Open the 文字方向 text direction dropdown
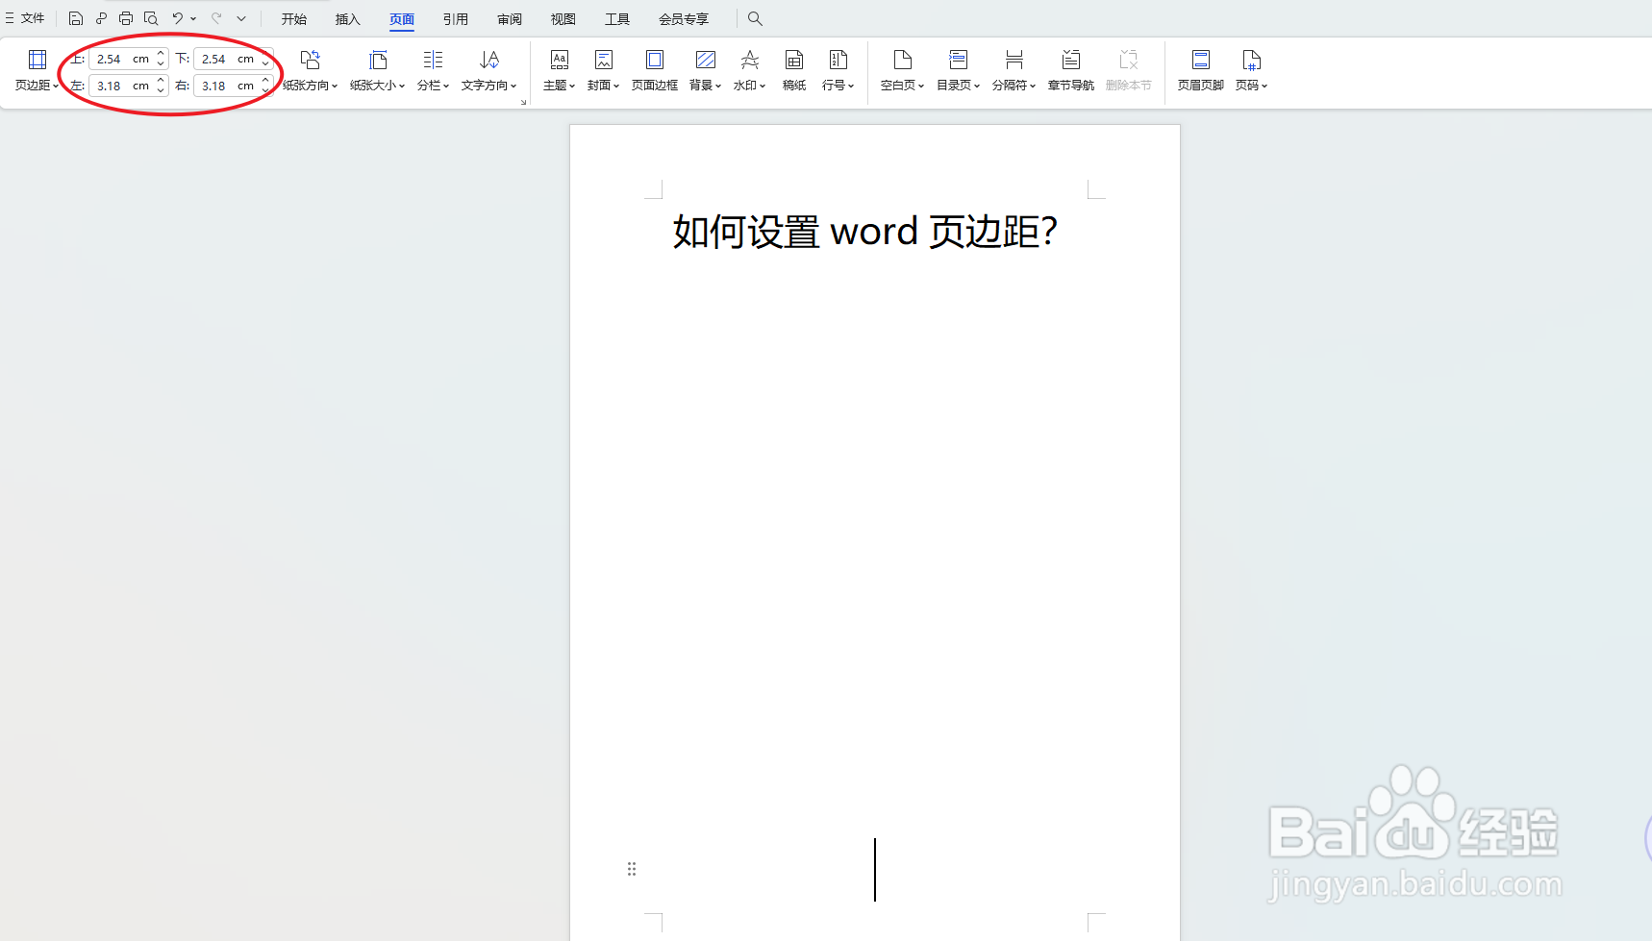Image resolution: width=1652 pixels, height=941 pixels. 488,71
